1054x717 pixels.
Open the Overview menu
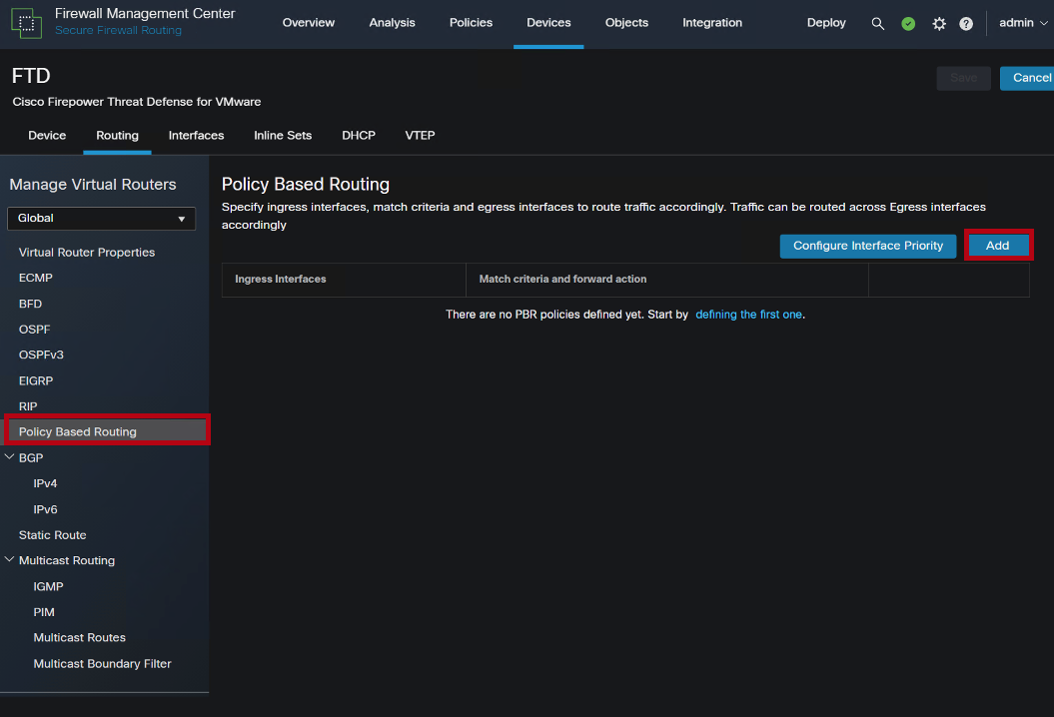pos(309,23)
